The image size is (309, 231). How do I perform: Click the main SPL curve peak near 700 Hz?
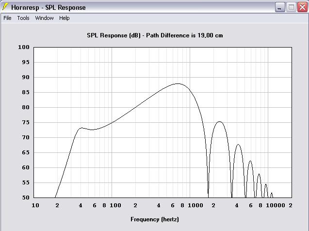[178, 83]
